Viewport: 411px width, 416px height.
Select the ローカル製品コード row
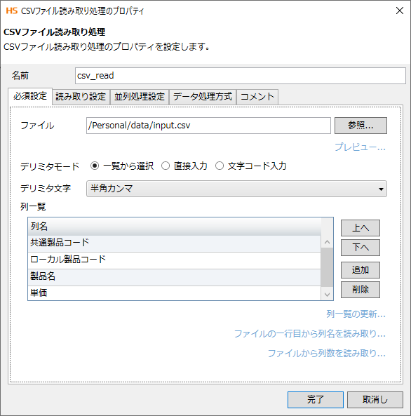(x=175, y=259)
